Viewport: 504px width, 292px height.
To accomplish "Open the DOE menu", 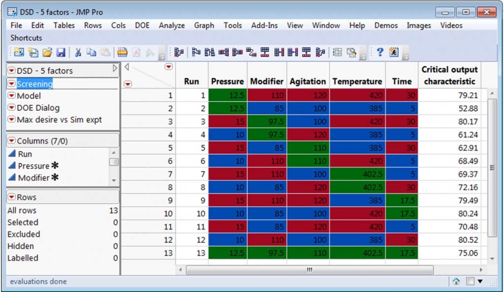I will [x=142, y=26].
